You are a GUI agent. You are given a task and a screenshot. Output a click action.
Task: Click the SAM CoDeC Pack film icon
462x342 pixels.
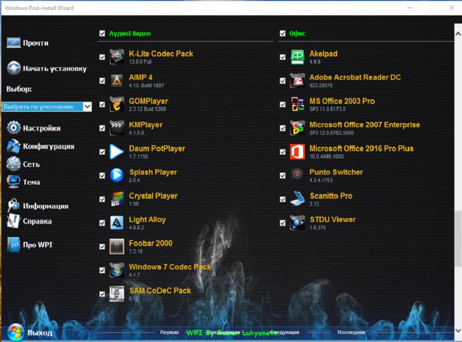[117, 294]
